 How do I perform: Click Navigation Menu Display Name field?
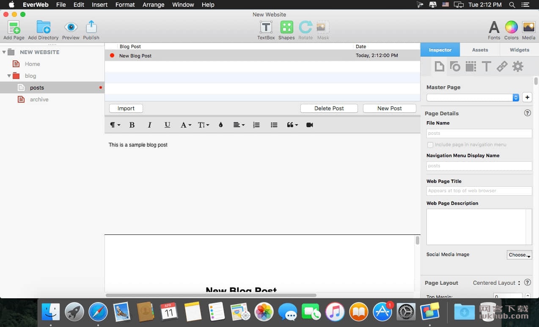(x=479, y=166)
